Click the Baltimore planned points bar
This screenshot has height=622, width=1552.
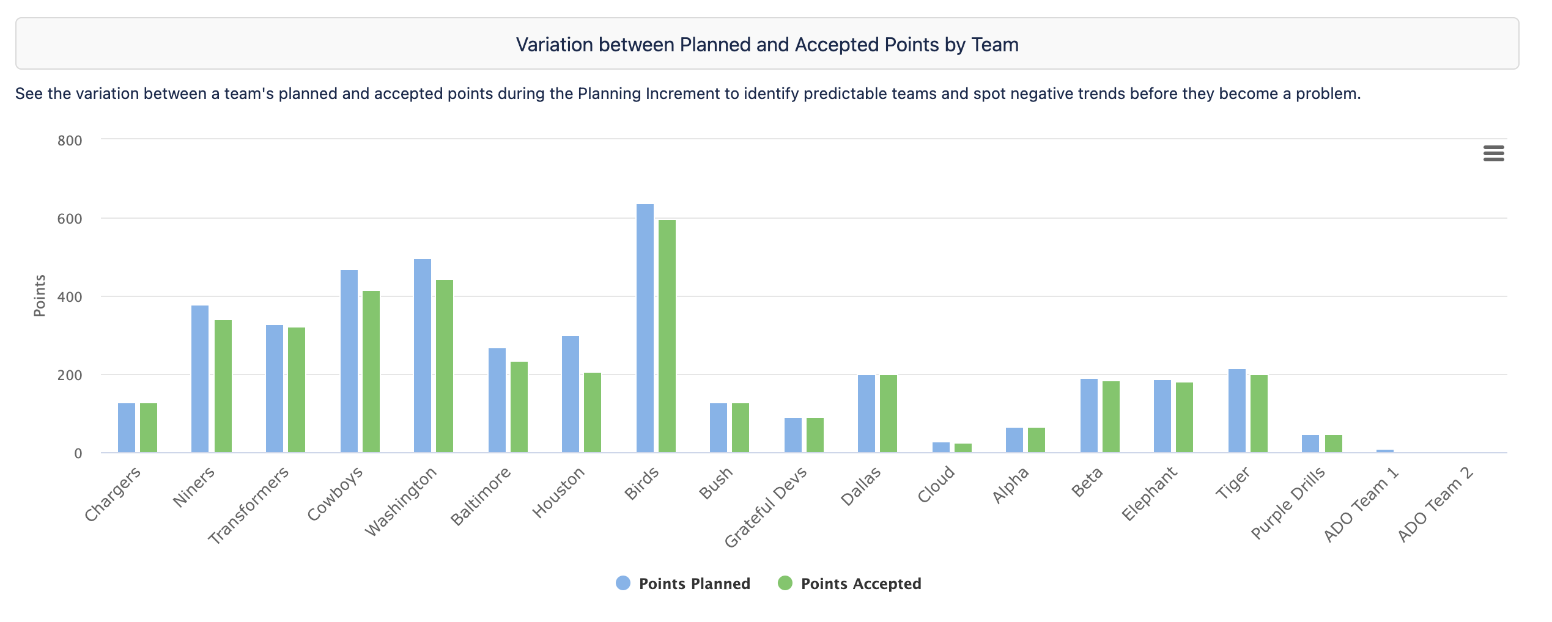pos(497,400)
